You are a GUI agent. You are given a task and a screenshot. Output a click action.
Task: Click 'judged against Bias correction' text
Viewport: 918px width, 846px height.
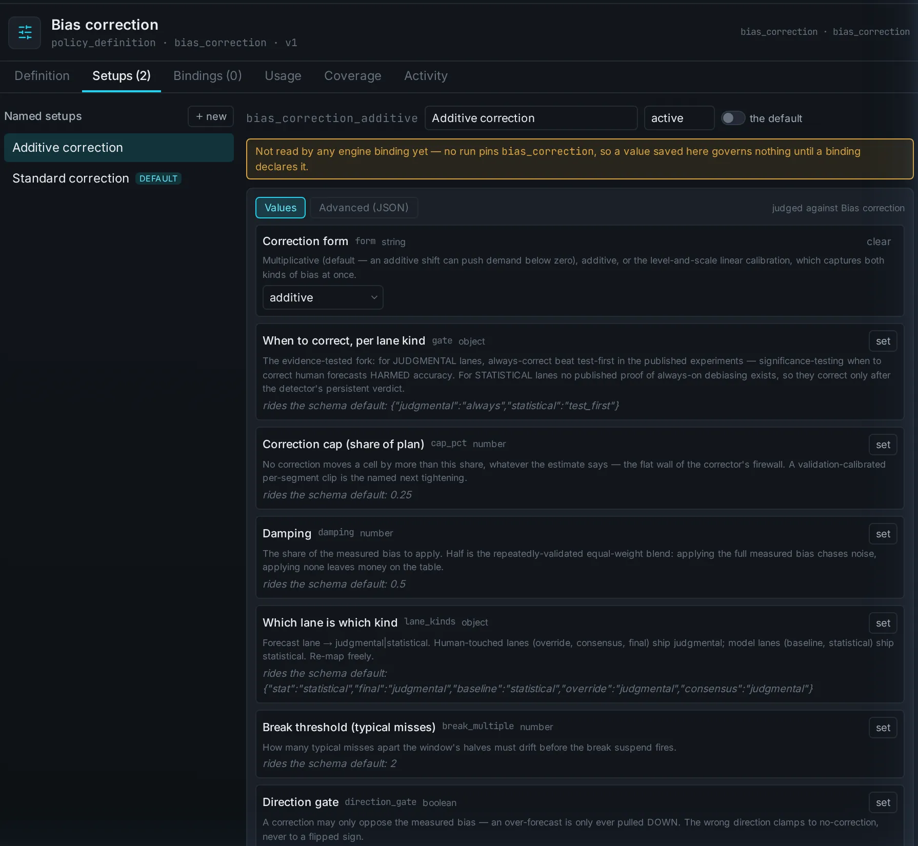[x=838, y=208]
